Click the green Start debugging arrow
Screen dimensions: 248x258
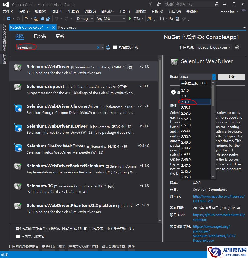130,19
